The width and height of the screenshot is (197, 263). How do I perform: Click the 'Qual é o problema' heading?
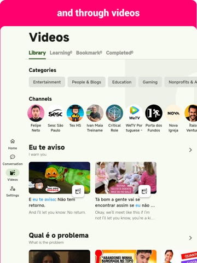59,235
